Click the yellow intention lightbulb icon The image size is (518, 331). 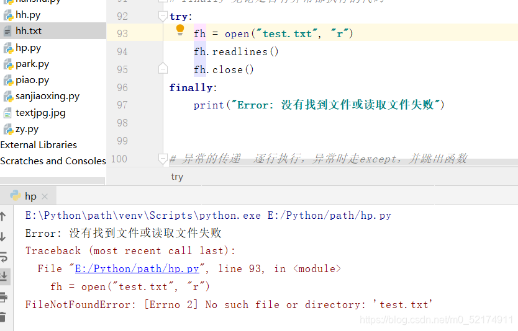click(180, 30)
